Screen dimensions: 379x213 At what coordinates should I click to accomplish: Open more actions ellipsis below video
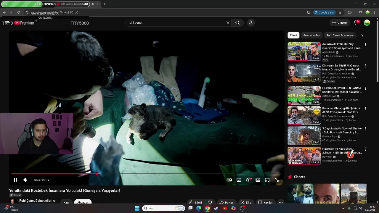(281, 202)
